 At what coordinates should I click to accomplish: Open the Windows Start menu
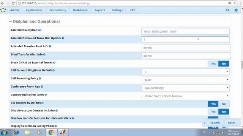coord(4,133)
